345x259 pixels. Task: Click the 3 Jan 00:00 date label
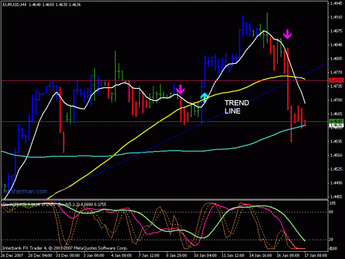pos(94,256)
